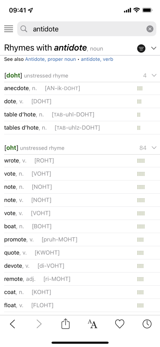
Task: Collapse the [doht] rhyme group
Action: pos(154,76)
